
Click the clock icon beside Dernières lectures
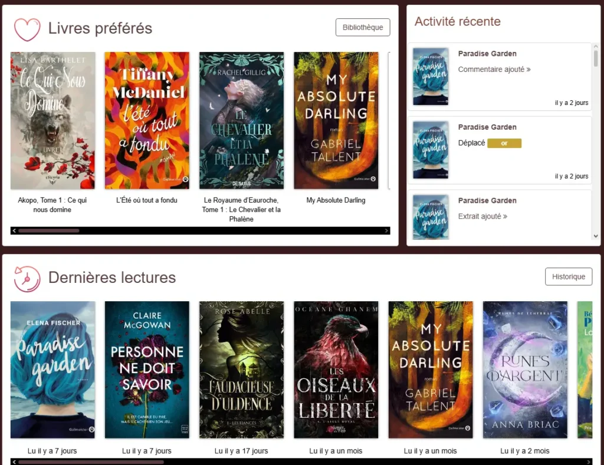pyautogui.click(x=27, y=279)
